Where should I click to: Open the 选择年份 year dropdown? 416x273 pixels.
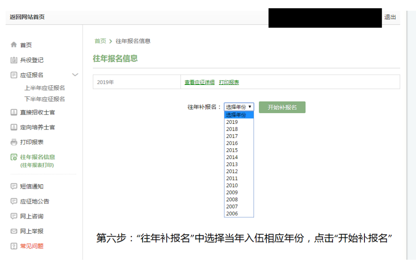[x=239, y=107]
